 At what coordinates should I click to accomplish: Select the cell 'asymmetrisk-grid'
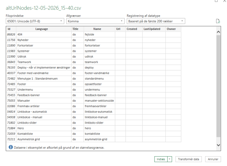pos(99,139)
